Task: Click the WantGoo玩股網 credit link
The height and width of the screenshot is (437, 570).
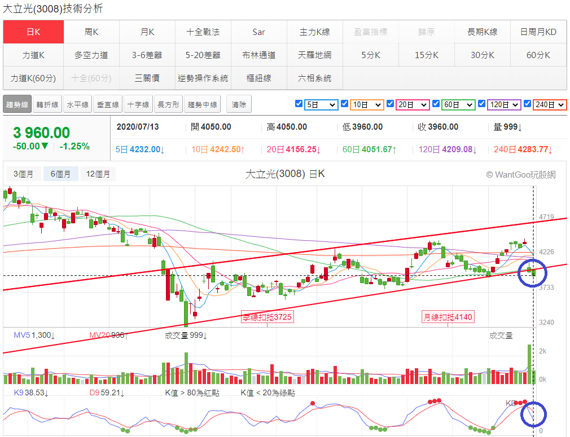Action: [x=521, y=175]
